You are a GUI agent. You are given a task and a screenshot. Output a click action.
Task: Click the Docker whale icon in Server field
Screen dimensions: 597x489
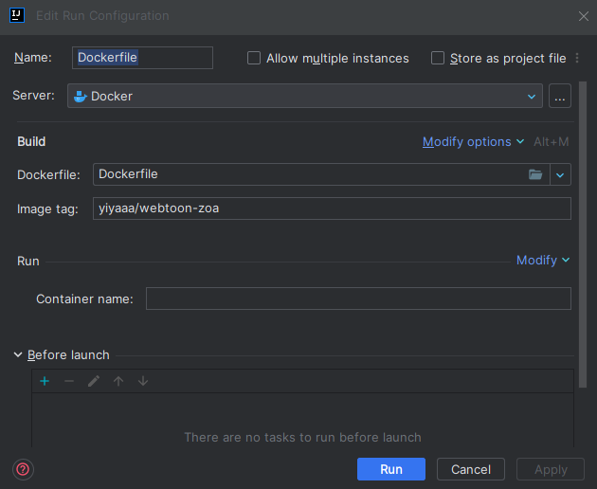(x=80, y=96)
